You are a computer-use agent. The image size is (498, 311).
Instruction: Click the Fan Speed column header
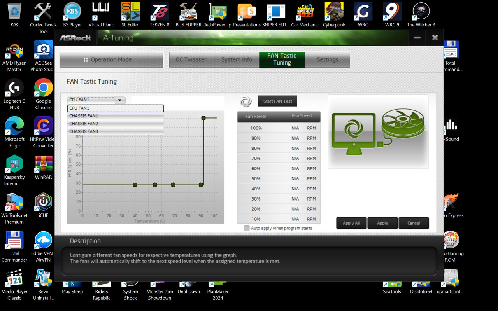302,116
